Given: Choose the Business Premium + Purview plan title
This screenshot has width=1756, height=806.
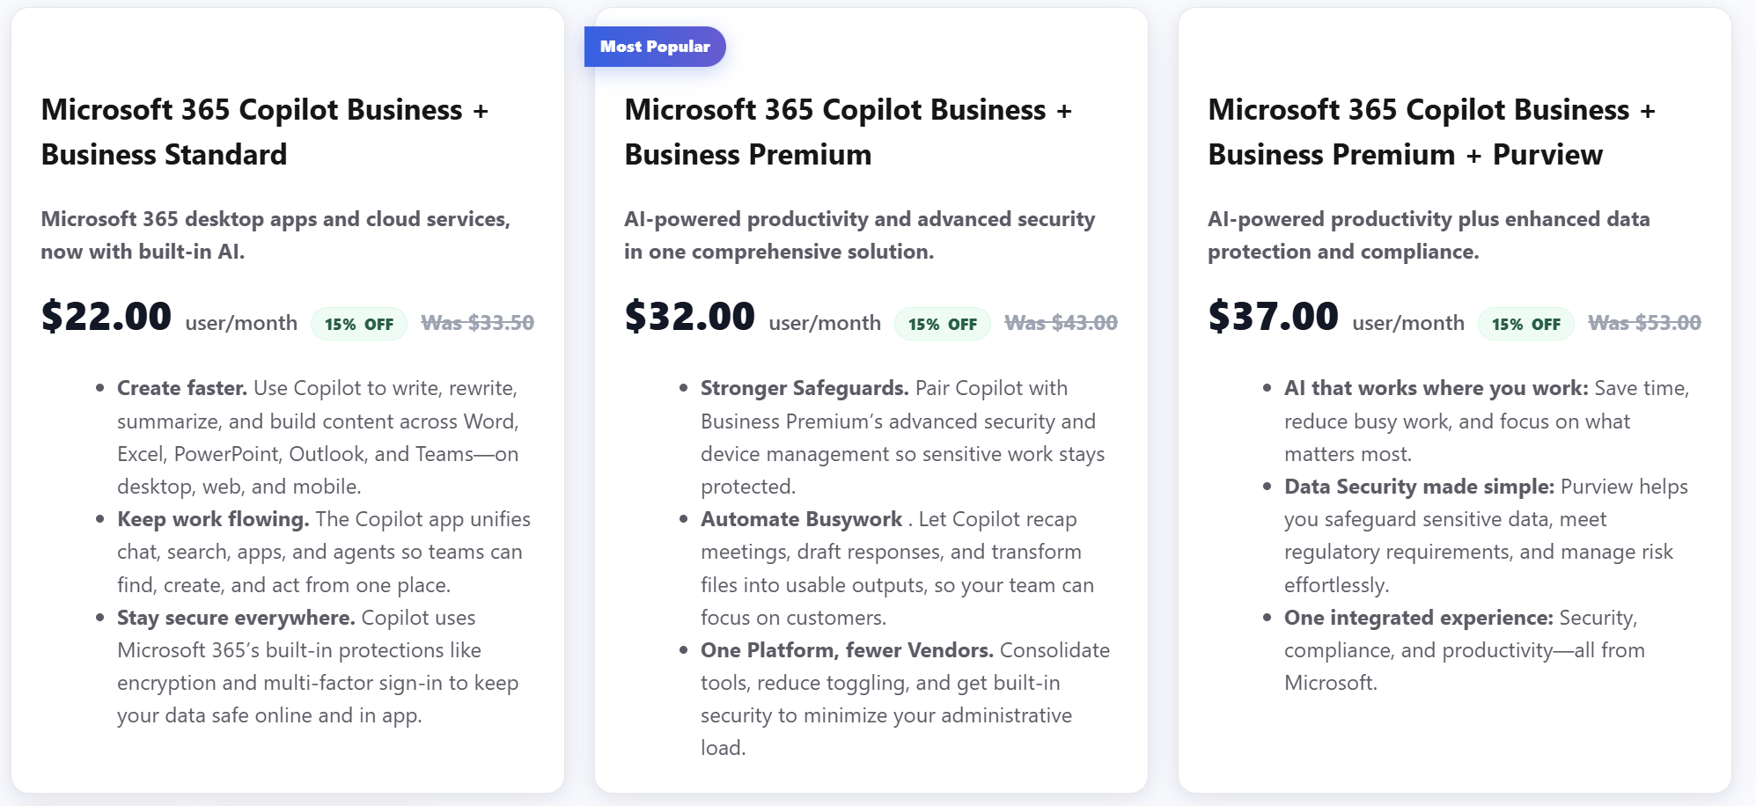Looking at the screenshot, I should 1431,132.
